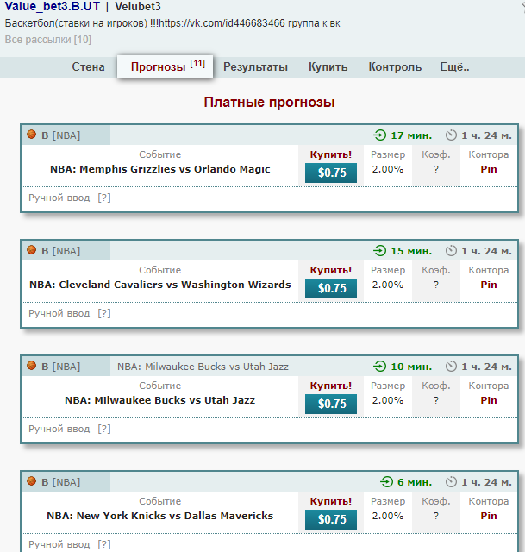The width and height of the screenshot is (525, 552).
Task: Click gray header text Milwaukee Bucks vs Utah Jazz
Action: point(203,367)
